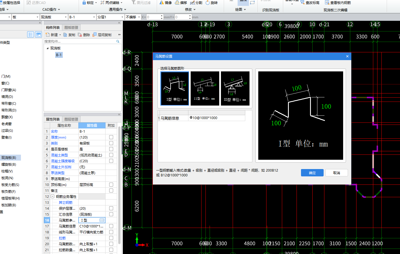Select the 旋转 rotate tool
The height and width of the screenshot is (254, 400).
[211, 3]
